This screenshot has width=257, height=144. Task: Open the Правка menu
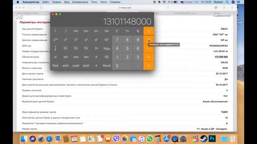point(57,2)
